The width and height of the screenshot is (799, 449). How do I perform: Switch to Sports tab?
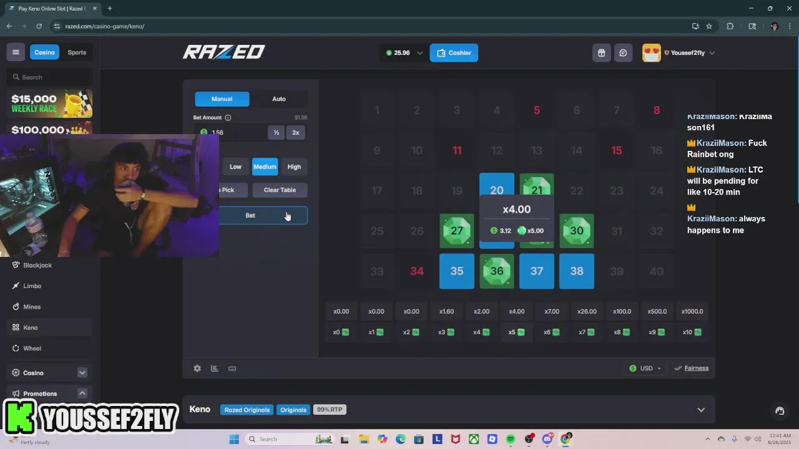[77, 52]
